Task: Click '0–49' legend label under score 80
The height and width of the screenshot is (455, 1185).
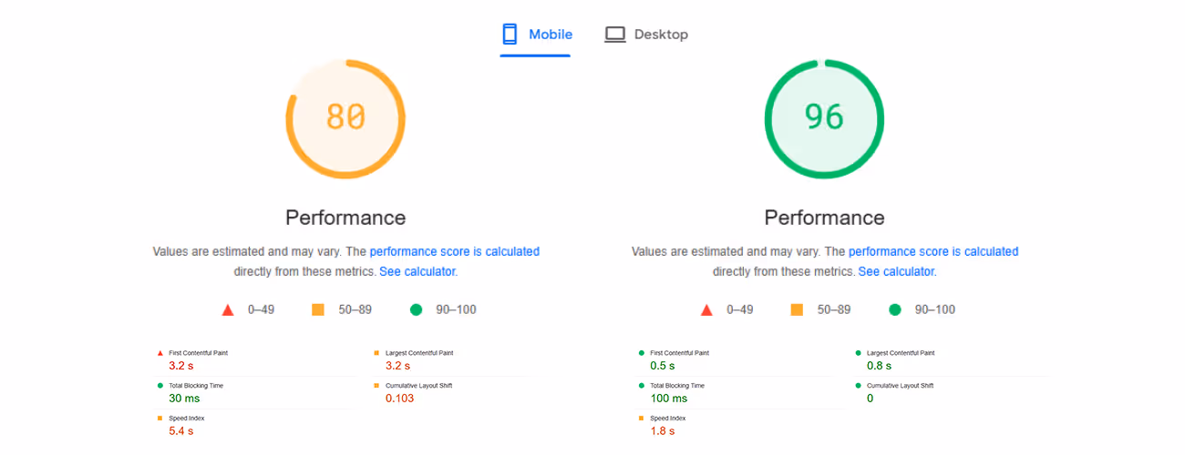Action: 261,309
